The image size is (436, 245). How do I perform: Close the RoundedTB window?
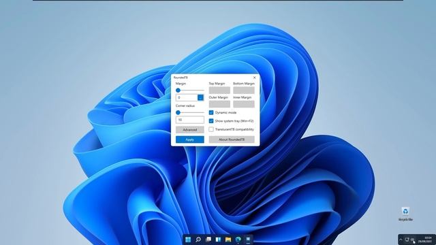254,78
